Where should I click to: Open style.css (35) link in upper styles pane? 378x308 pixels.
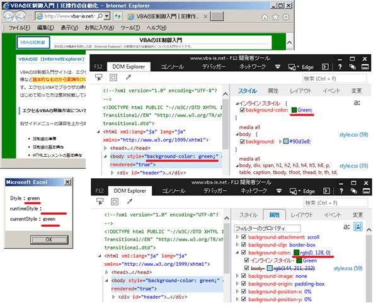coord(353,166)
